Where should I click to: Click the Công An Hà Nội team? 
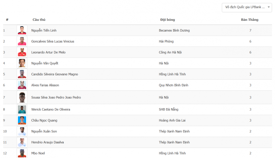click(x=170, y=52)
